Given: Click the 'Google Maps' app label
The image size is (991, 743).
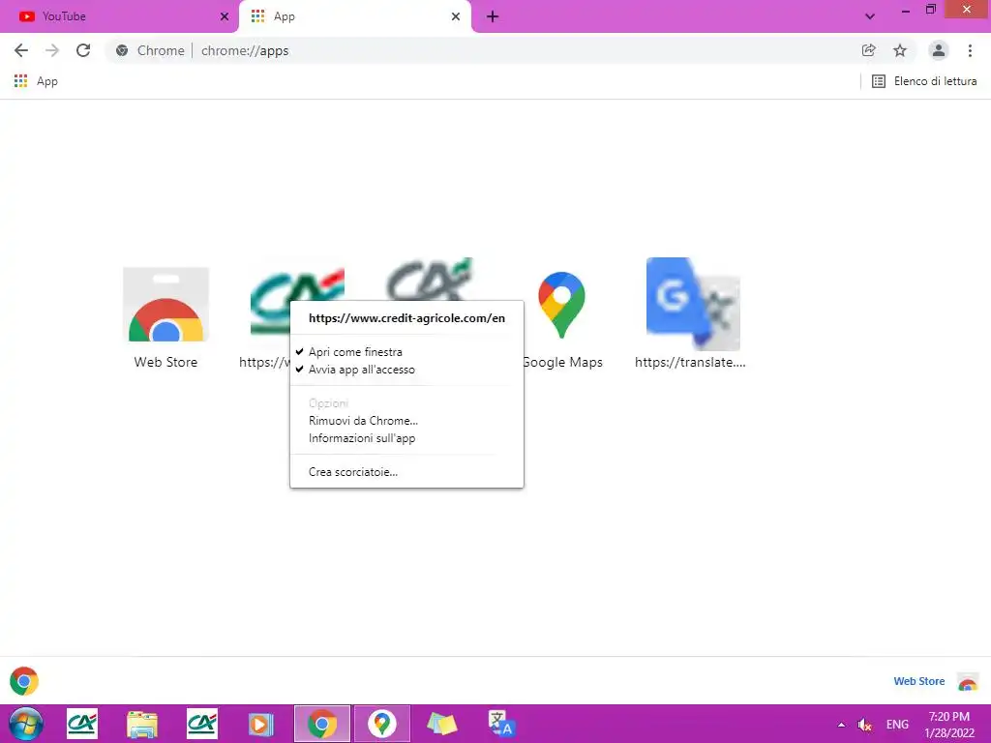Looking at the screenshot, I should (x=562, y=362).
